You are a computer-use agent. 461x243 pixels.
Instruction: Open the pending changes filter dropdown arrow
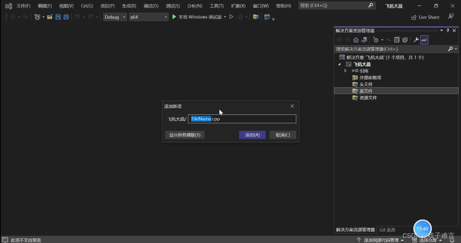[x=382, y=40]
